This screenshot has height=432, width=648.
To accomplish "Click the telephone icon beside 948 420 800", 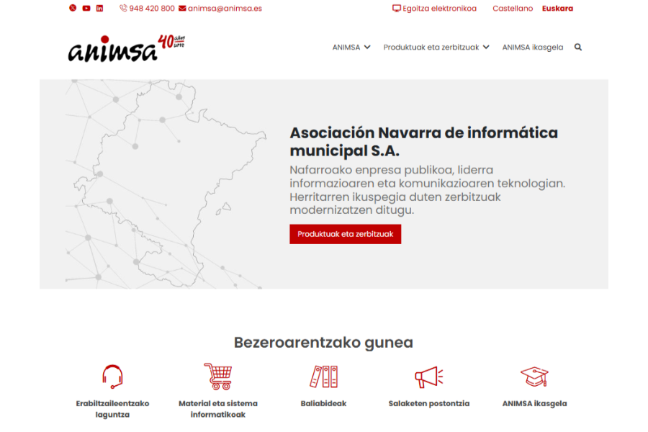I will (123, 8).
